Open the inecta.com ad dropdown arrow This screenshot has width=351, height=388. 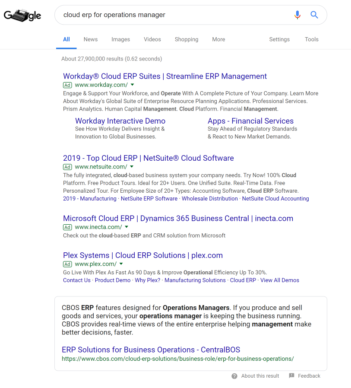(126, 227)
